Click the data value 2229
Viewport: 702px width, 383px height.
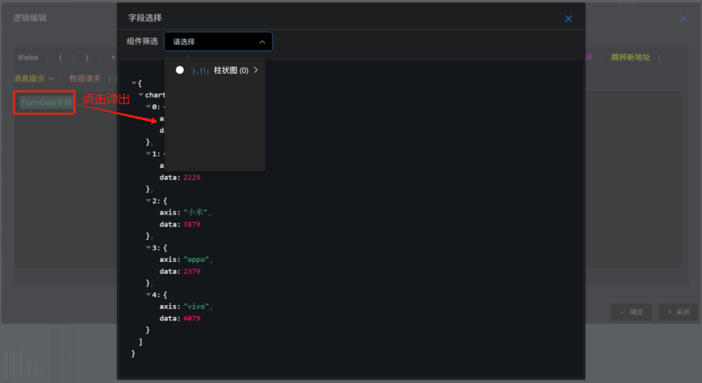191,177
